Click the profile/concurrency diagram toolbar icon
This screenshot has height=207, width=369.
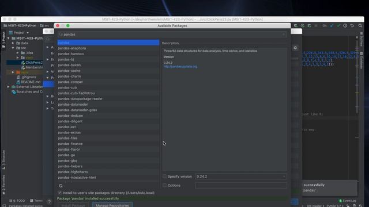(x=309, y=25)
